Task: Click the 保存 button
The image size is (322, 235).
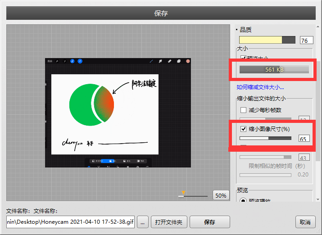Action: pyautogui.click(x=210, y=222)
